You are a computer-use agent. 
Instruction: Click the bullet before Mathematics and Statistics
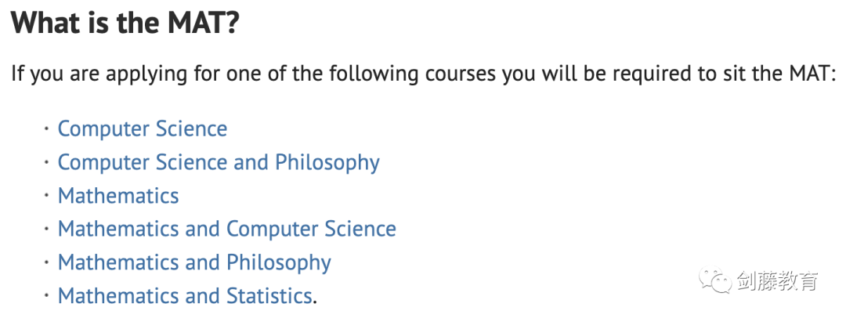pyautogui.click(x=47, y=296)
